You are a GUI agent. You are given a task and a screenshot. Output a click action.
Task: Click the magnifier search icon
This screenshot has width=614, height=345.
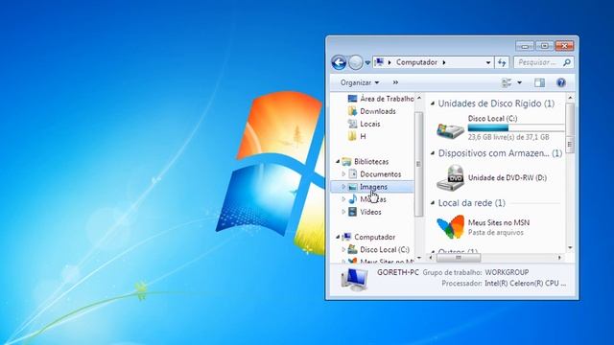pos(567,62)
